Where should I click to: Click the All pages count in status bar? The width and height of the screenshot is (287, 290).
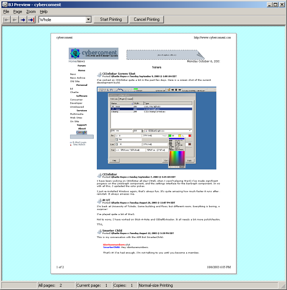pyautogui.click(x=56, y=285)
